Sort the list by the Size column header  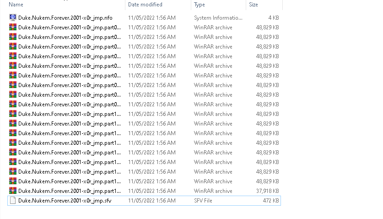[254, 5]
